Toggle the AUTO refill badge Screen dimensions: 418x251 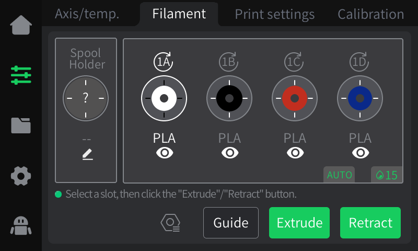pyautogui.click(x=339, y=175)
